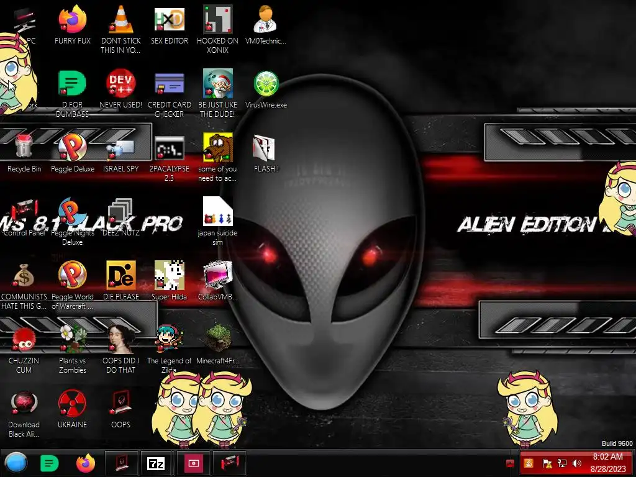Select the VLC cone icon DONT STICK THIS
636x477 pixels.
coord(121,19)
